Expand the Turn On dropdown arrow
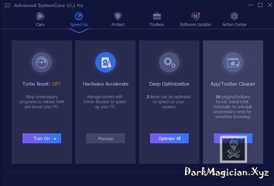The height and width of the screenshot is (186, 274). pos(55,139)
